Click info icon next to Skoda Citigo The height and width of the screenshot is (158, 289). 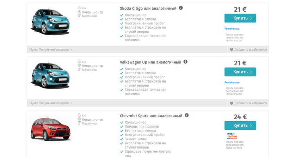(x=181, y=8)
